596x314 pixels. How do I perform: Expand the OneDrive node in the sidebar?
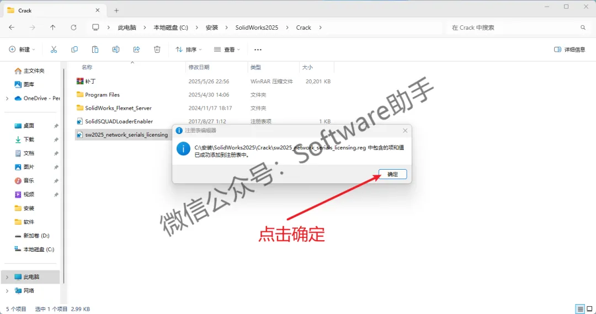coord(7,98)
